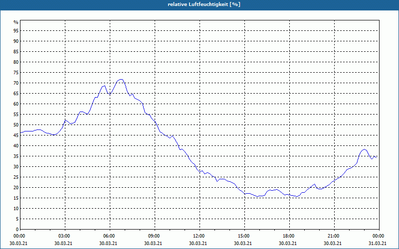Pick the 18:00 time label
Screen dimensions: 399x249
289,236
